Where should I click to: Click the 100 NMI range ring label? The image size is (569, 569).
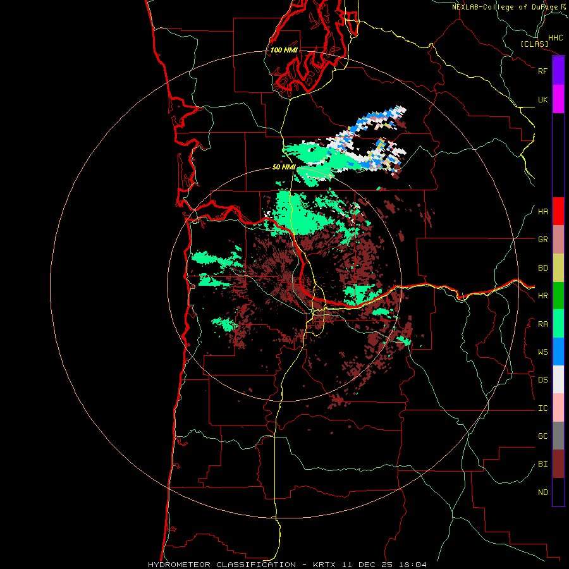pos(284,50)
